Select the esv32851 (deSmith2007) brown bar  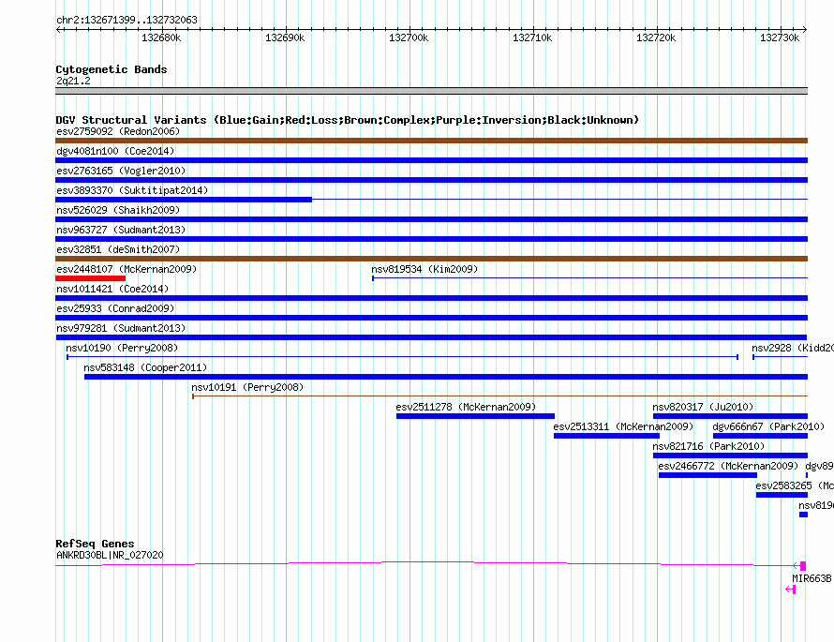click(431, 259)
